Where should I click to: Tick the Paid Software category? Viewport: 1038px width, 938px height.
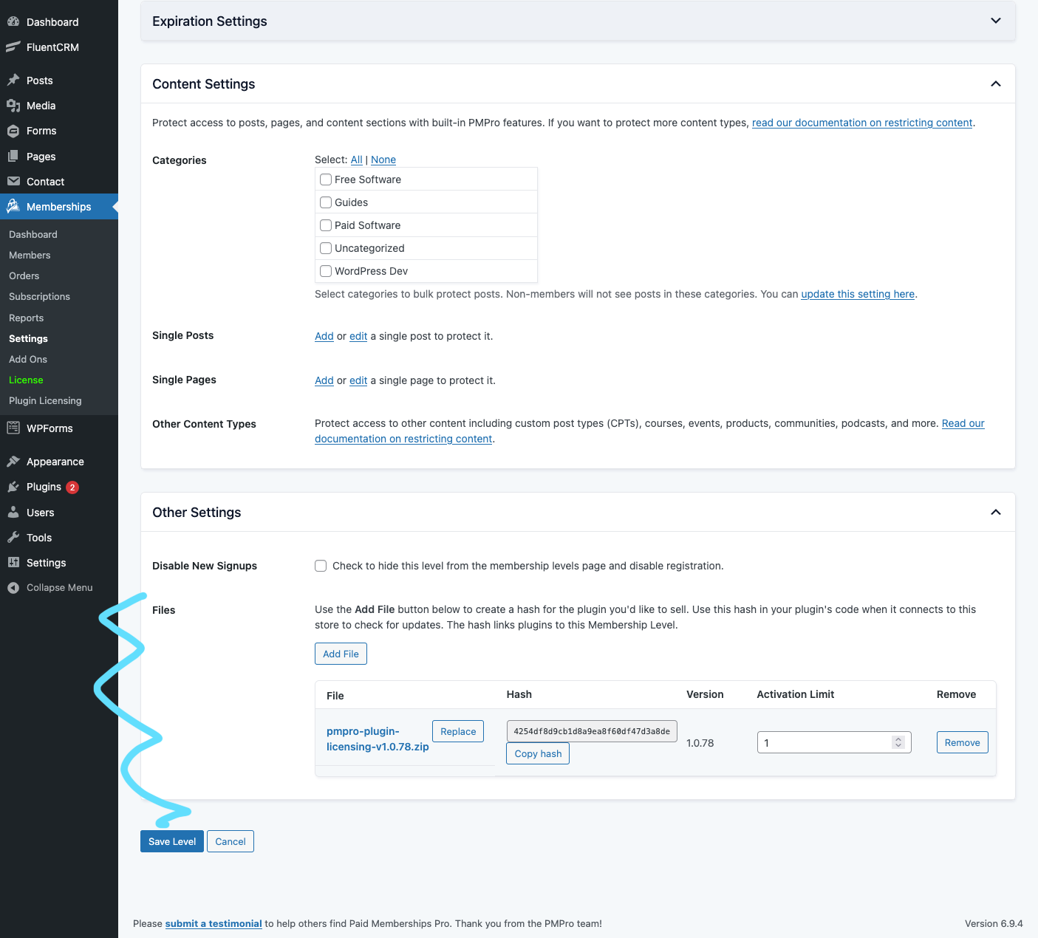pyautogui.click(x=326, y=225)
